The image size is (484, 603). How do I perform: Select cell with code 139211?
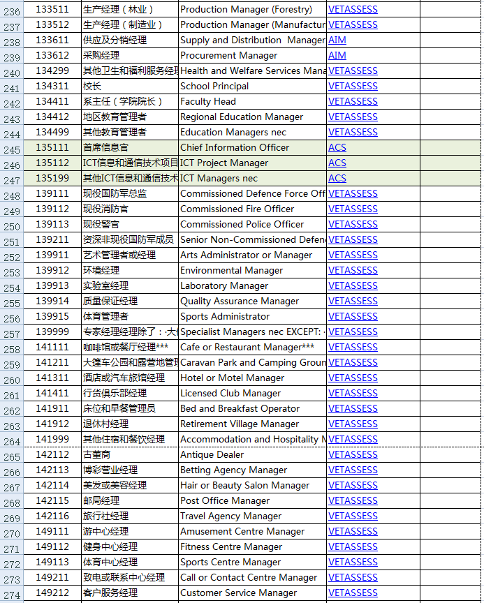[52, 239]
